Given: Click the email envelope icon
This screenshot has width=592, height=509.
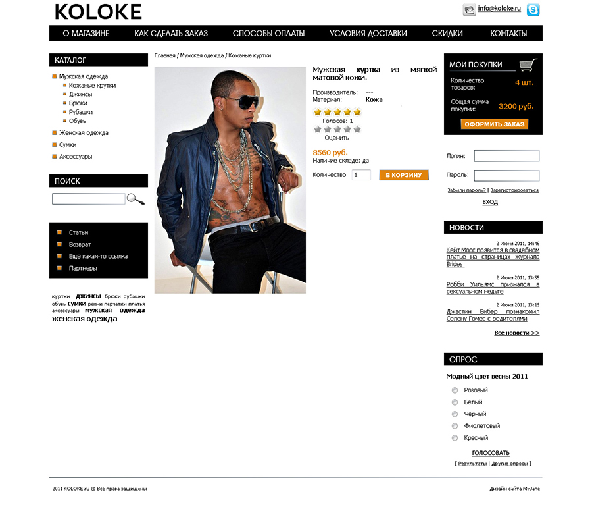Looking at the screenshot, I should point(469,10).
